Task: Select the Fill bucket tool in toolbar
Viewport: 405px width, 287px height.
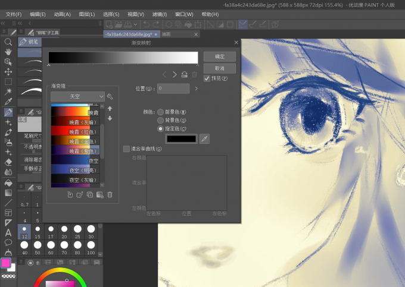Action: tap(8, 183)
